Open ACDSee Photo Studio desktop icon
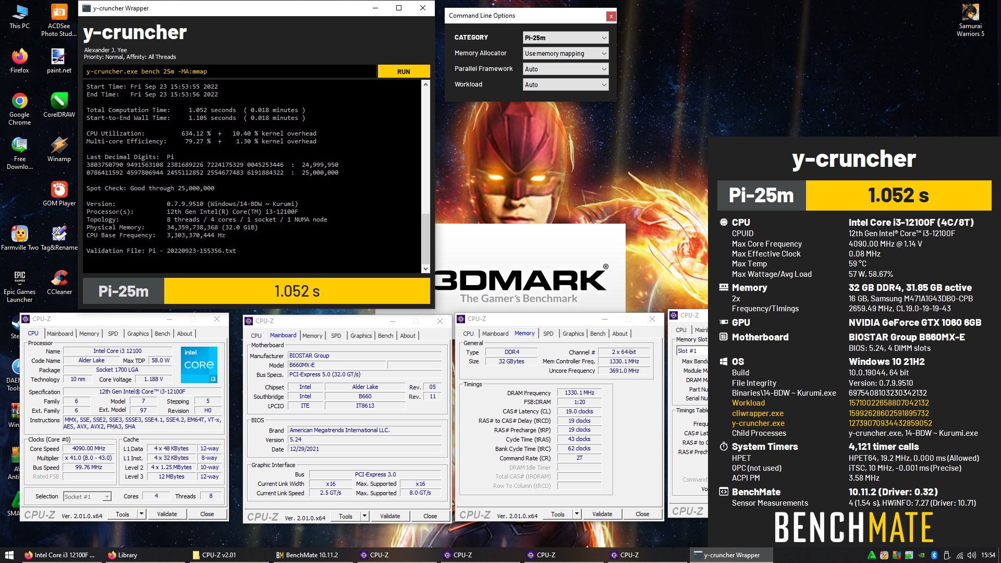Screen dimensions: 1001x563 point(59,20)
